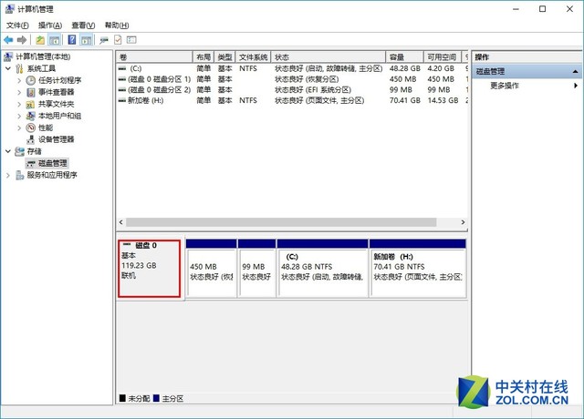Screen dimensions: 584x419
Task: Click the 存储 storage icon
Action: click(x=19, y=151)
